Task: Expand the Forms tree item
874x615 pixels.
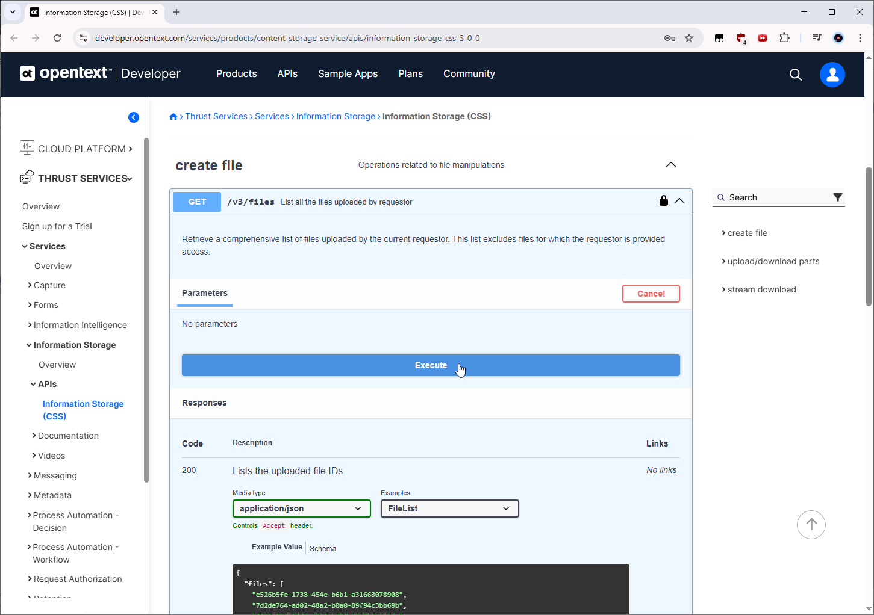Action: pos(30,305)
